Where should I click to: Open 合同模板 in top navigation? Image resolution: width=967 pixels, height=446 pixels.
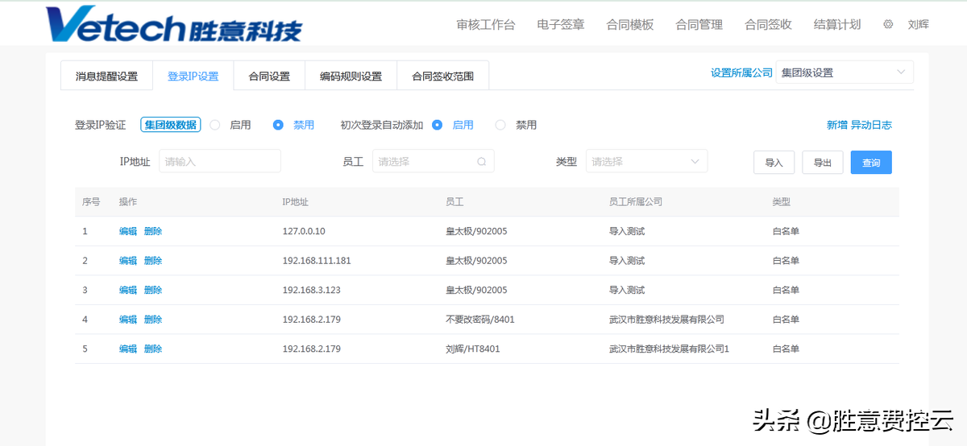pyautogui.click(x=630, y=24)
